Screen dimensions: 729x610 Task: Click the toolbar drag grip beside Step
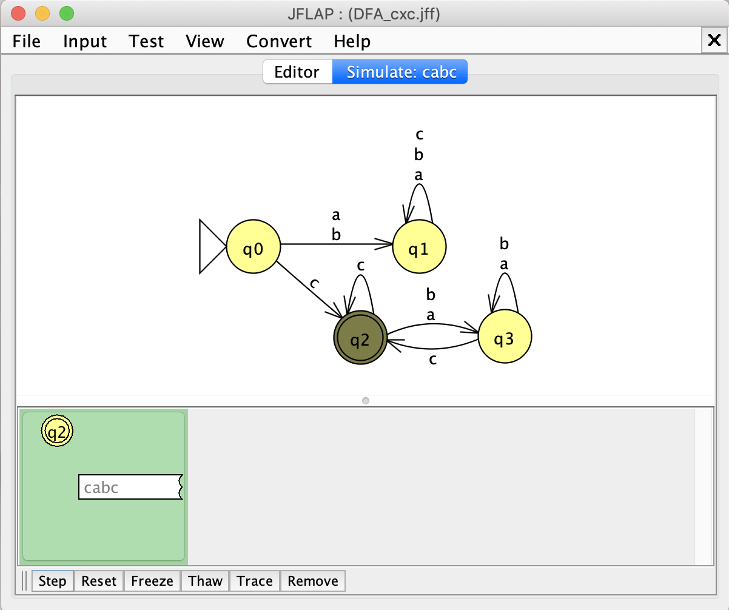24,581
